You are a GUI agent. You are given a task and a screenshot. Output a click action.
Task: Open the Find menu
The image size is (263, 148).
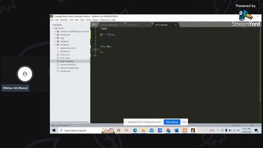71,20
